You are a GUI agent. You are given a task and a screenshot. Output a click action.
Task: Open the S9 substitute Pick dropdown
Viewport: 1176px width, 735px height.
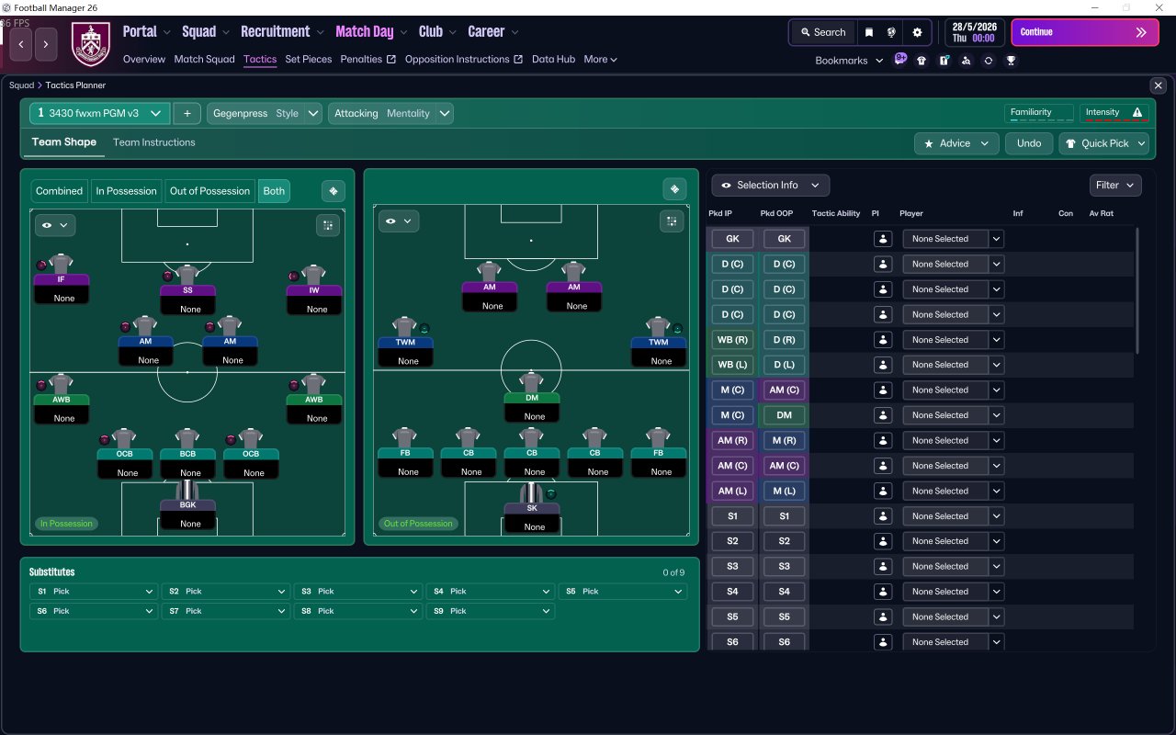coord(491,611)
